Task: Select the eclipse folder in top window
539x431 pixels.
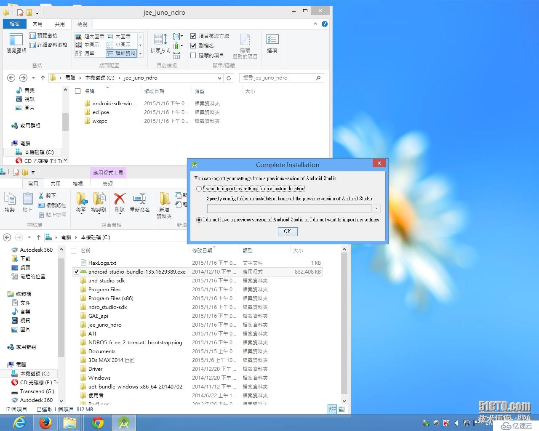Action: tap(101, 112)
